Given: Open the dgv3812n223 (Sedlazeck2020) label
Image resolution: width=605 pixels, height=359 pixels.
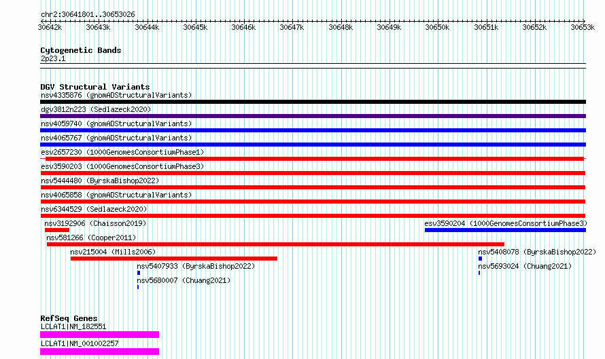Looking at the screenshot, I should (x=96, y=109).
